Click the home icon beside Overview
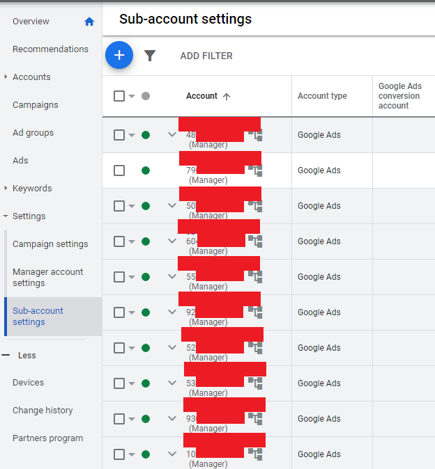The image size is (435, 469). pyautogui.click(x=89, y=22)
